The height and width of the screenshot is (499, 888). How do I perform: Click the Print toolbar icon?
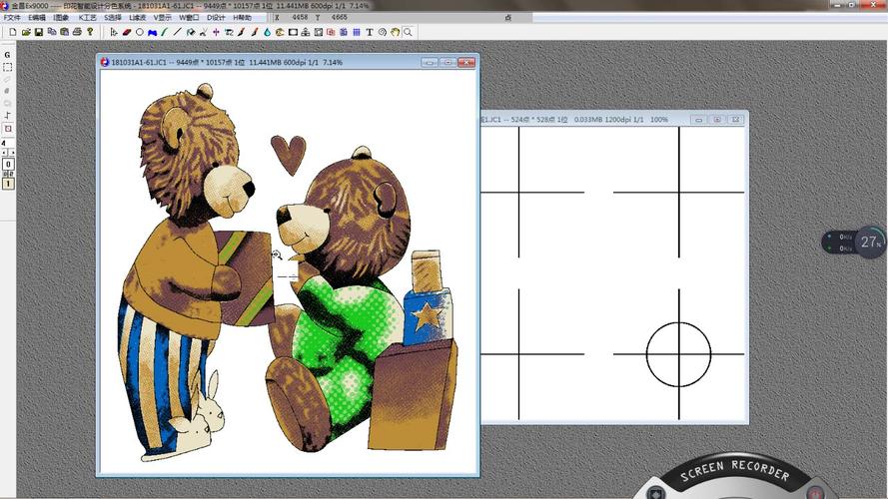click(x=78, y=32)
